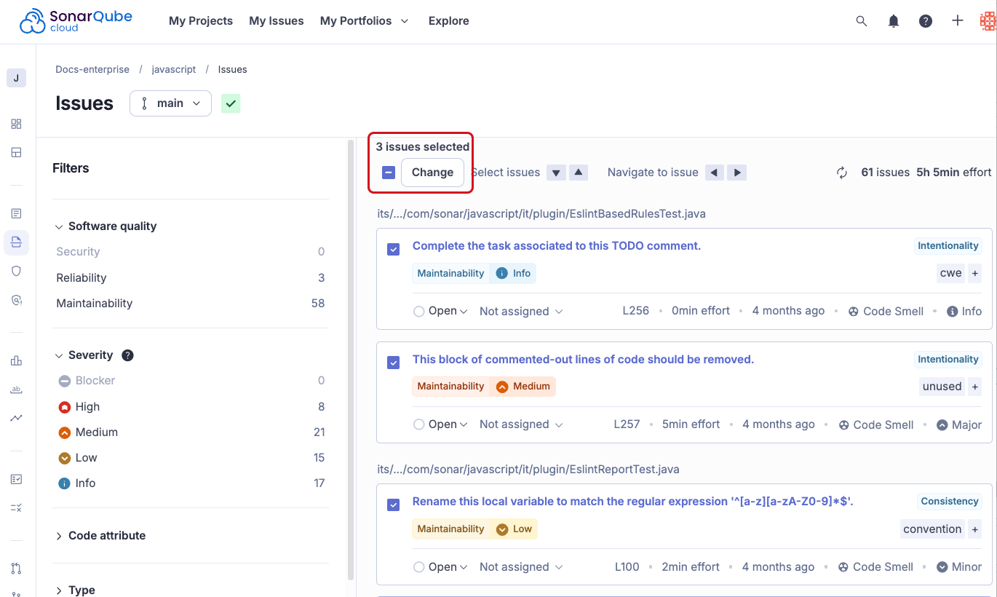Viewport: 997px width, 597px height.
Task: Open status dropdown on TODO comment issue
Action: point(440,311)
